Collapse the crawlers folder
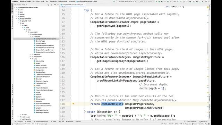The image size is (222, 125). pyautogui.click(x=30, y=36)
